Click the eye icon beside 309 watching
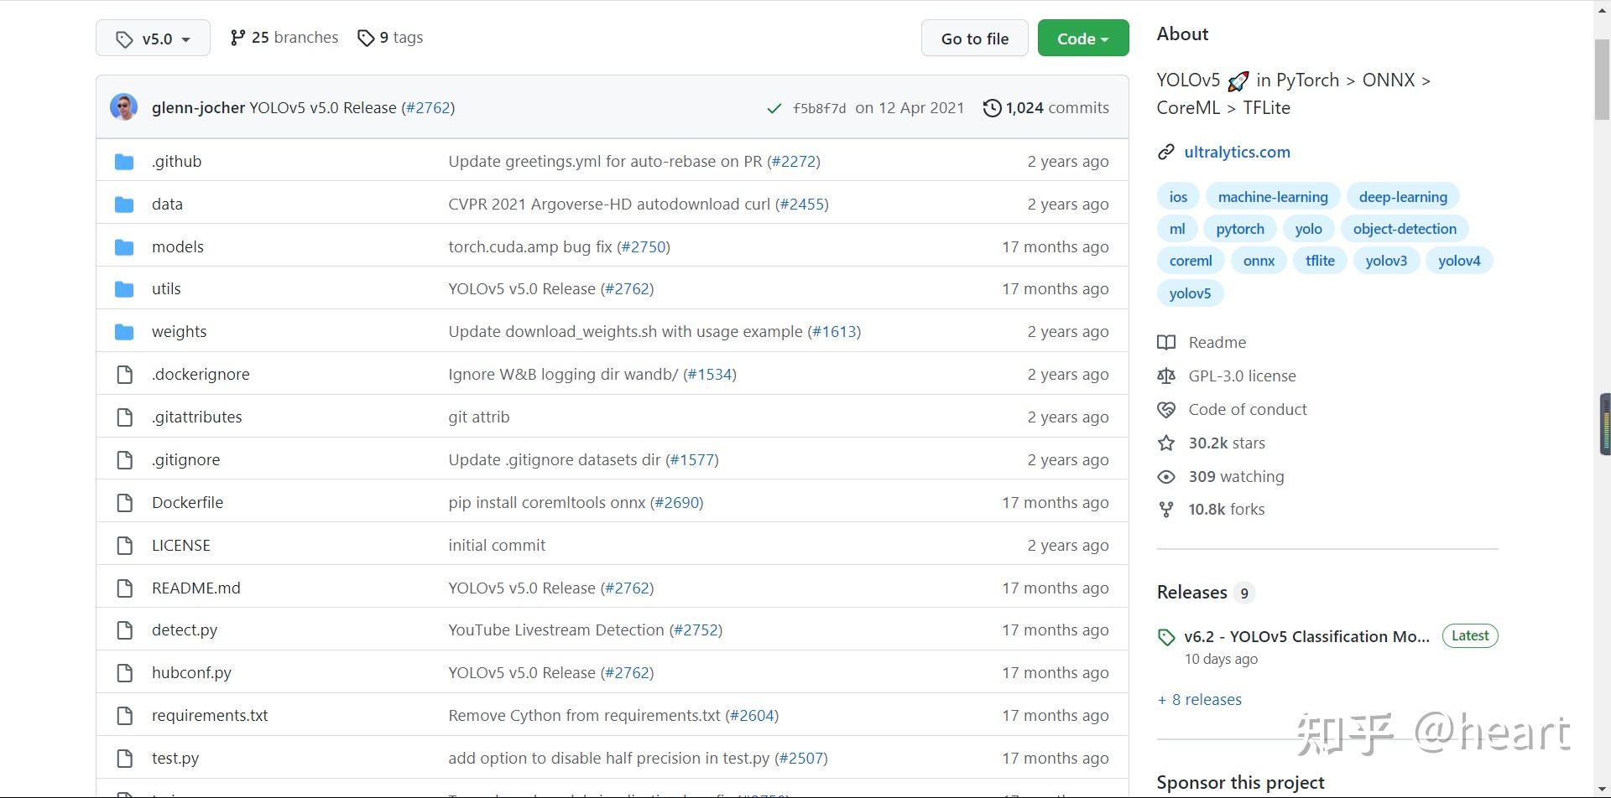 (x=1166, y=477)
